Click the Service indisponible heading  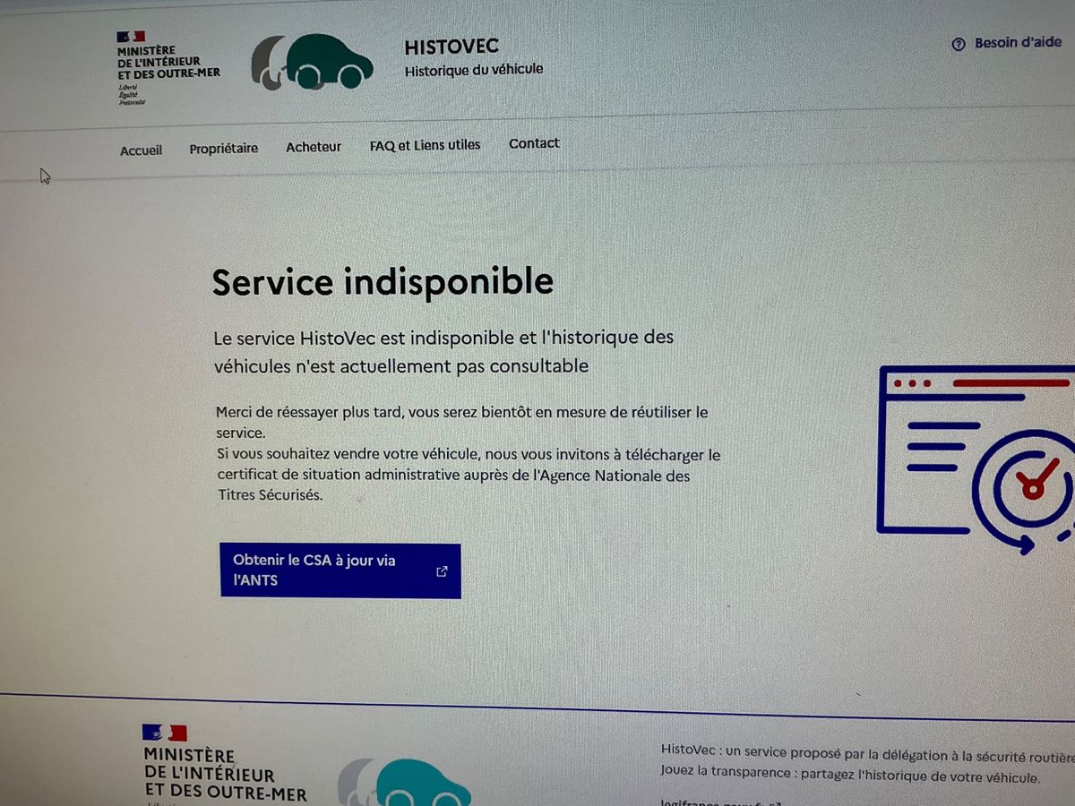click(383, 282)
